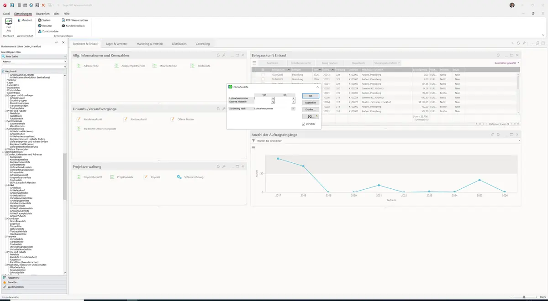Open Zusatzmodule in ribbon
This screenshot has width=548, height=301.
pos(48,31)
